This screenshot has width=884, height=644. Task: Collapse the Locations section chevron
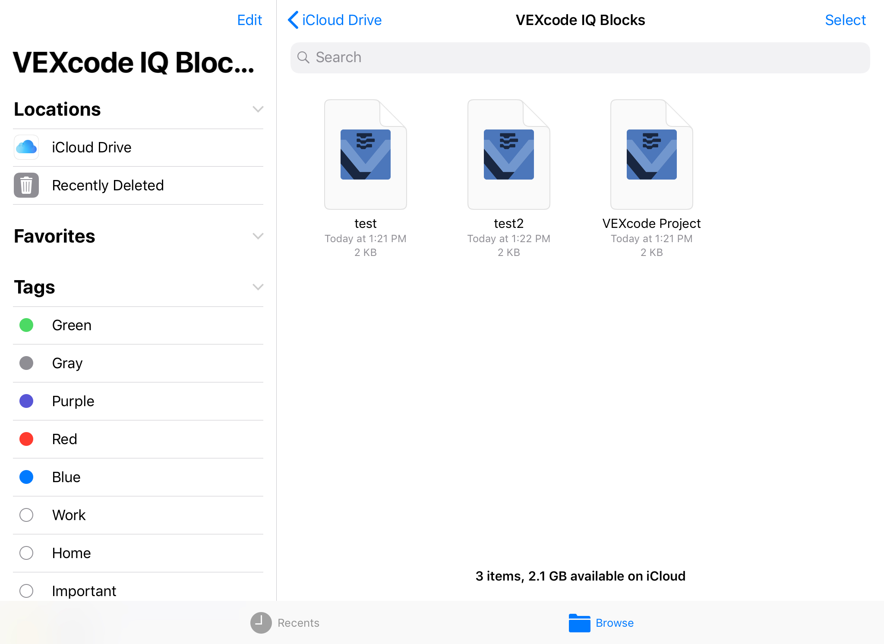pyautogui.click(x=258, y=109)
